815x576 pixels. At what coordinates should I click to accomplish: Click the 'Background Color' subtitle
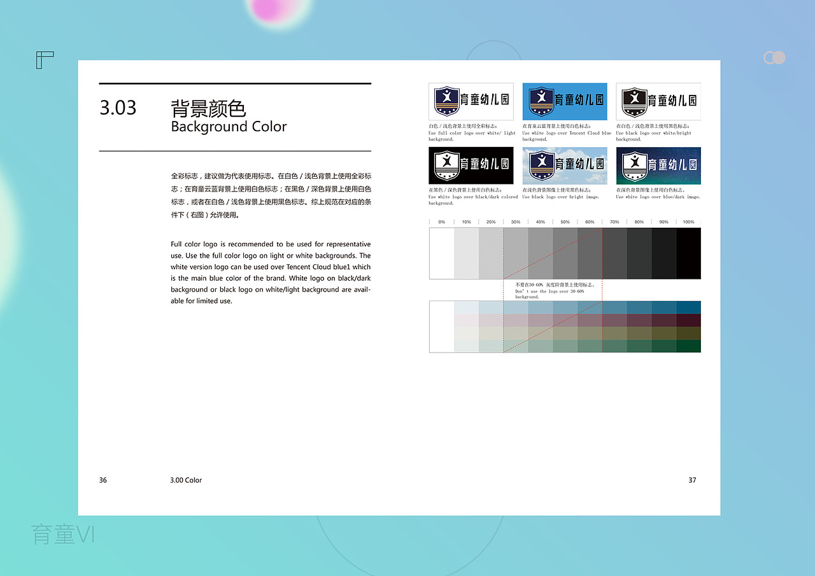[x=229, y=126]
